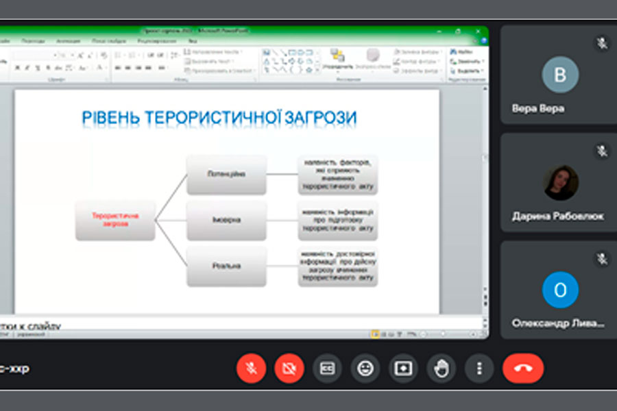Open the Анимация ribbon tab
The image size is (617, 411).
pyautogui.click(x=68, y=41)
